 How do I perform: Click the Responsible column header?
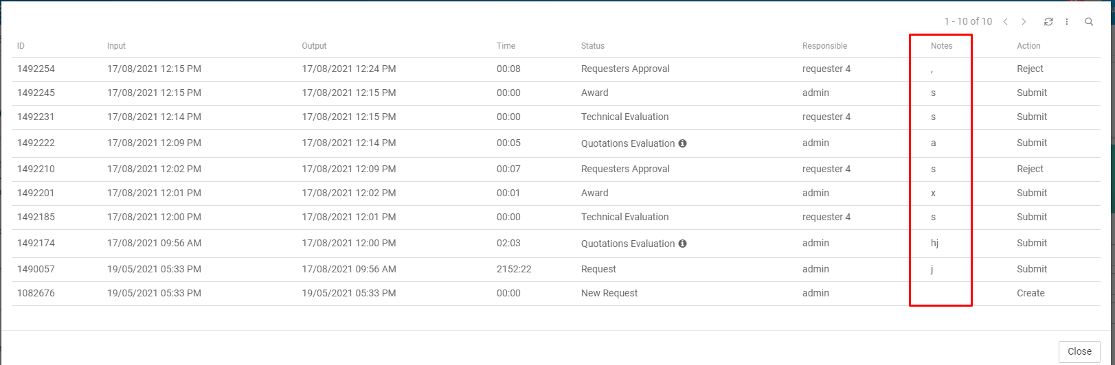824,46
